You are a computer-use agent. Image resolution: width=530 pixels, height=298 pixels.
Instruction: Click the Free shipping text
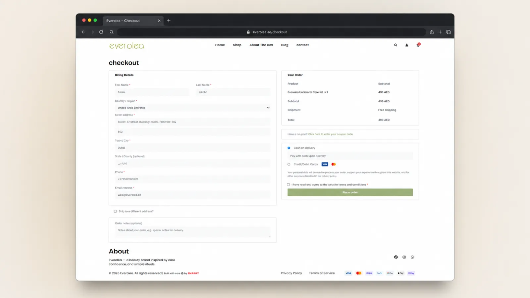coord(387,110)
